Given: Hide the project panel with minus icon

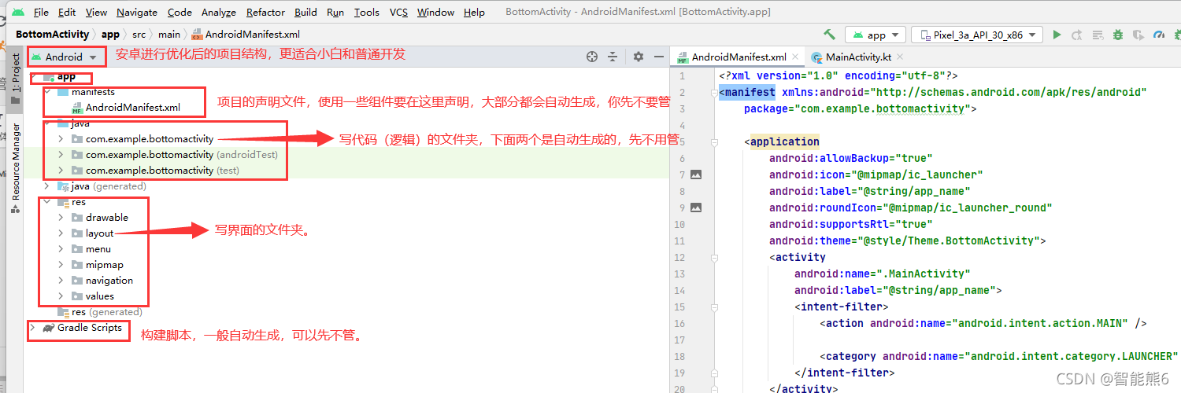Looking at the screenshot, I should (x=657, y=57).
